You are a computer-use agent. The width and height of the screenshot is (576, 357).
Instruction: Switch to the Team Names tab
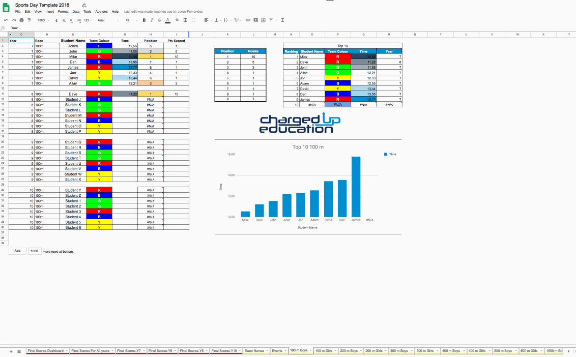pos(256,351)
